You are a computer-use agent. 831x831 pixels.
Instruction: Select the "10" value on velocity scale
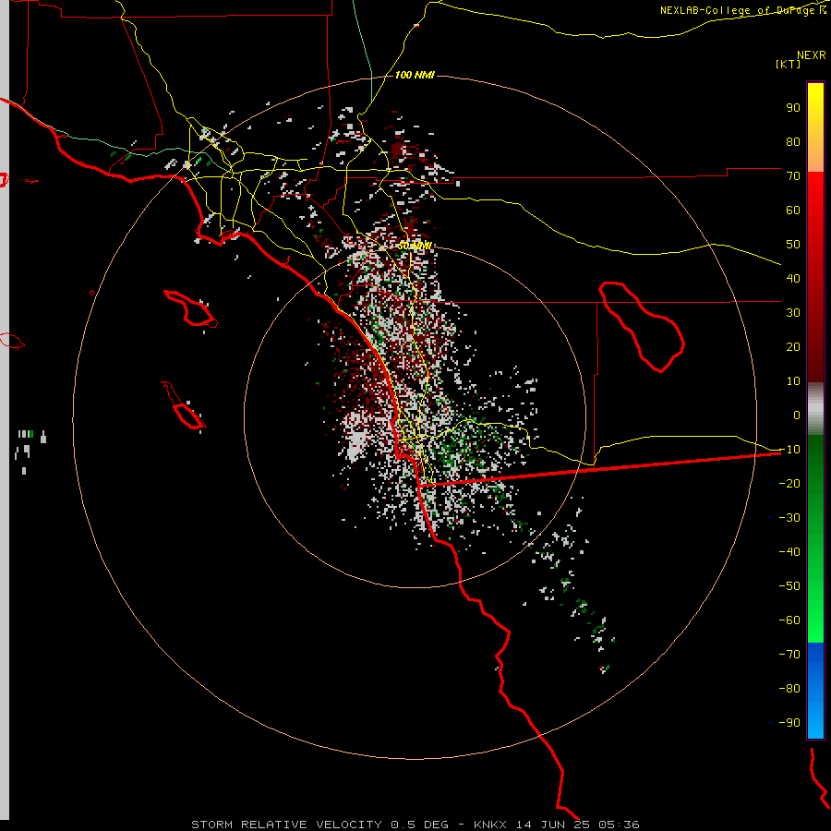793,381
